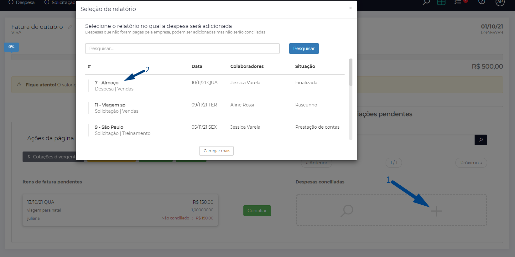Click the magnifier icon in top navigation bar

426,2
